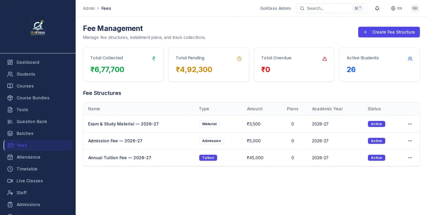Click the Create Fee Structure button
The width and height of the screenshot is (427, 215).
(389, 32)
